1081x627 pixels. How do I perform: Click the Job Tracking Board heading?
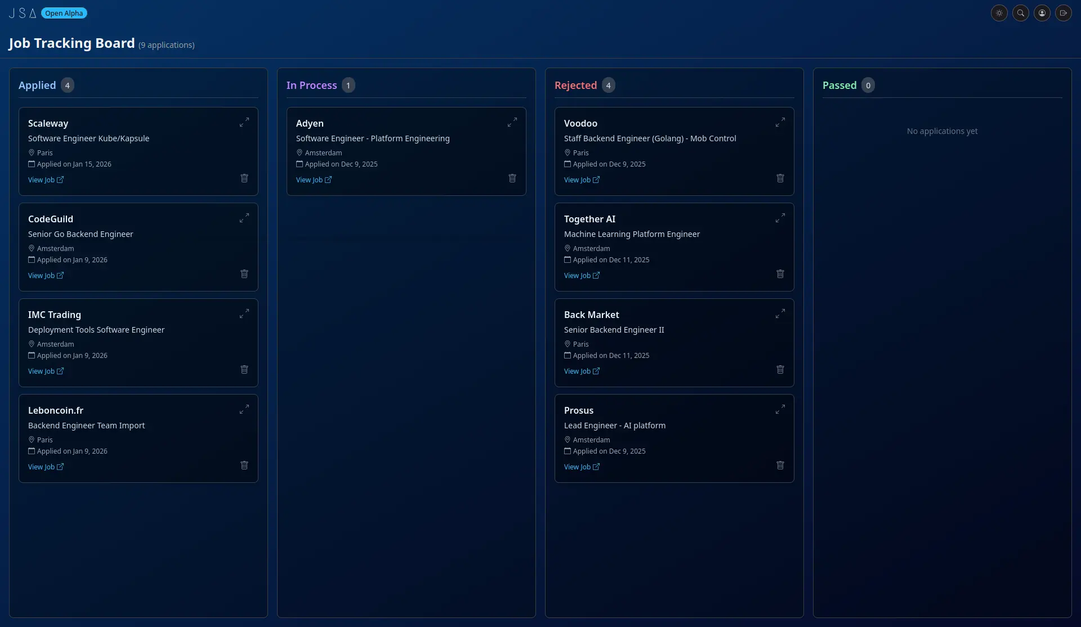click(x=72, y=43)
